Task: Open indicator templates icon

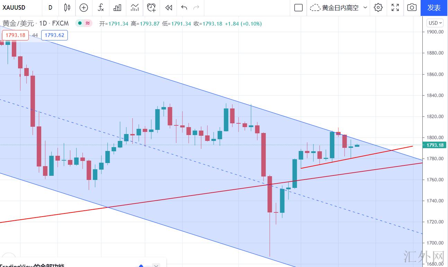Action: [x=135, y=8]
